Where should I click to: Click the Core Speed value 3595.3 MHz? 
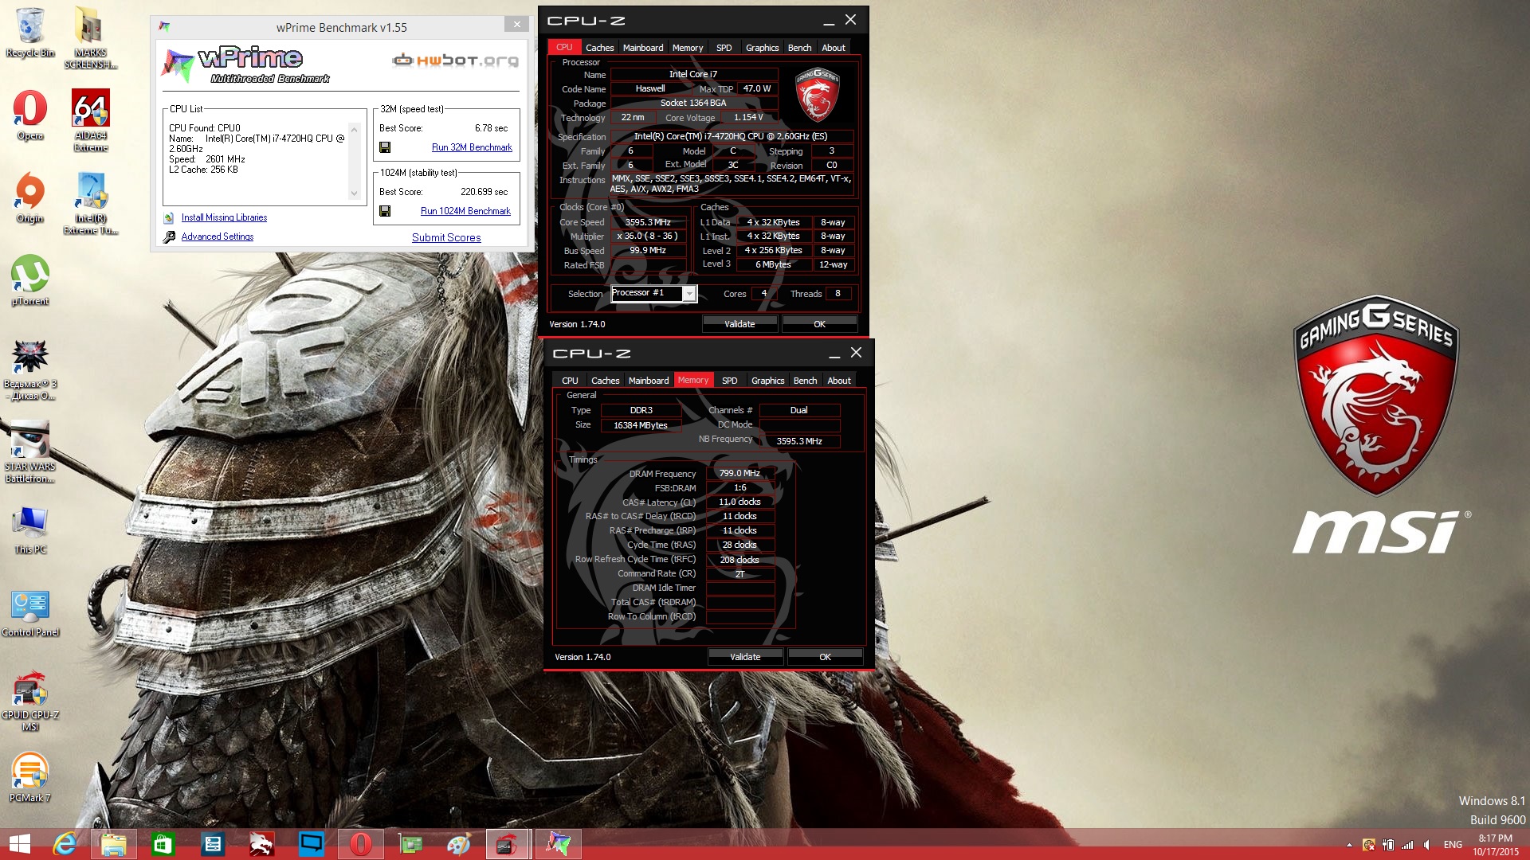(x=648, y=222)
